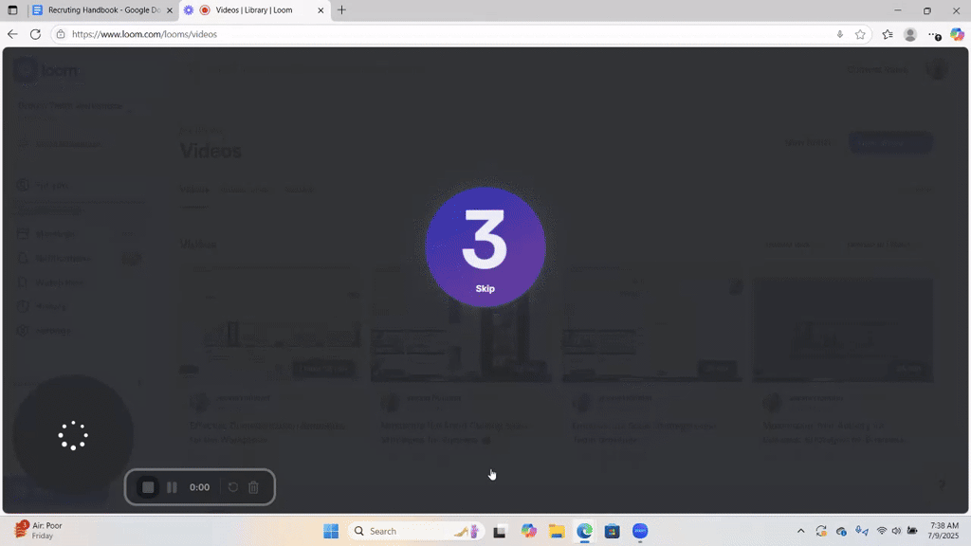971x546 pixels.
Task: Open clock and date 7:38 AM
Action: coord(944,531)
